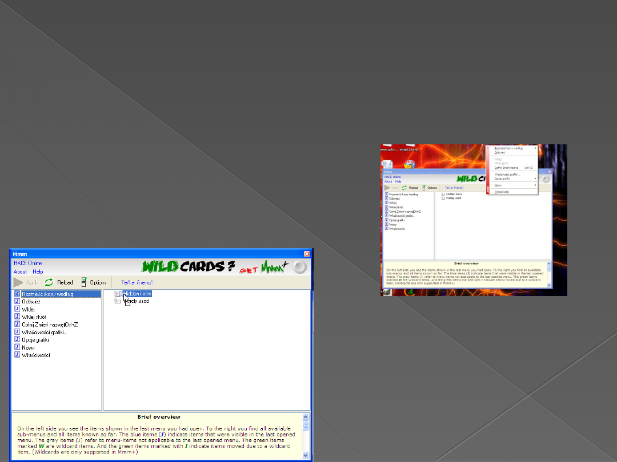Click the blue I icon beside "Właściwości"
The width and height of the screenshot is (617, 462).
point(18,354)
